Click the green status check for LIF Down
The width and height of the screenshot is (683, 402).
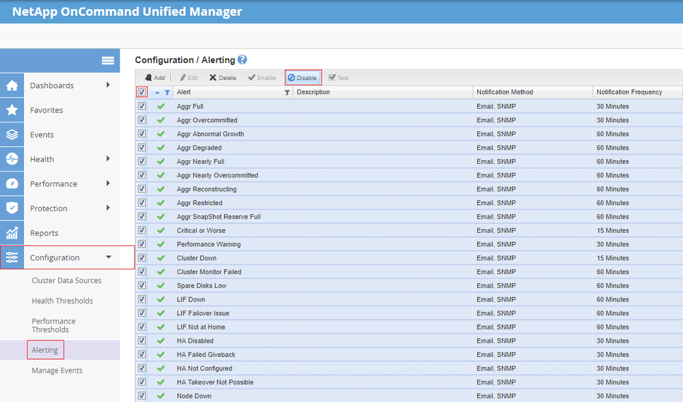pyautogui.click(x=161, y=299)
